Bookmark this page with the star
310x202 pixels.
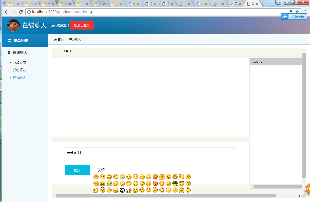click(297, 12)
